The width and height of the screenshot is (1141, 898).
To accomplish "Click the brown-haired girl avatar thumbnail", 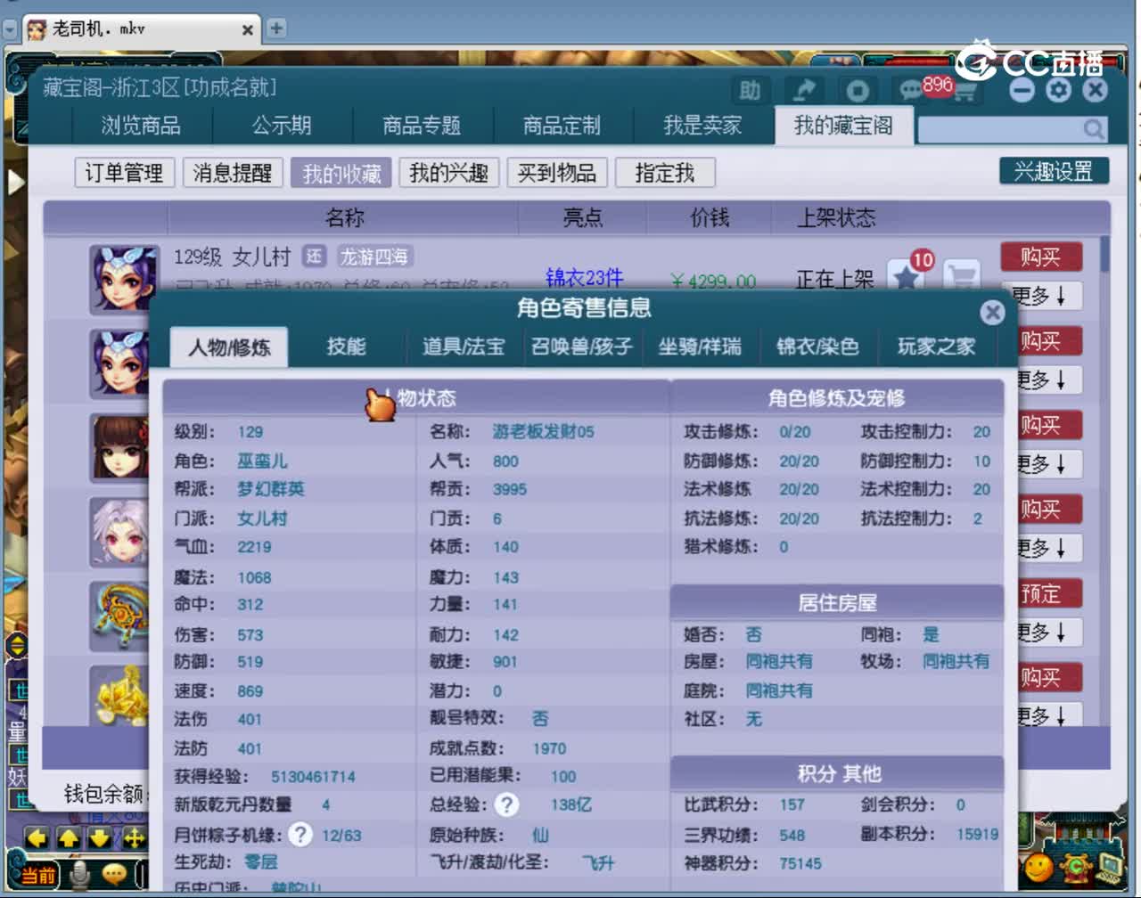I will point(119,448).
